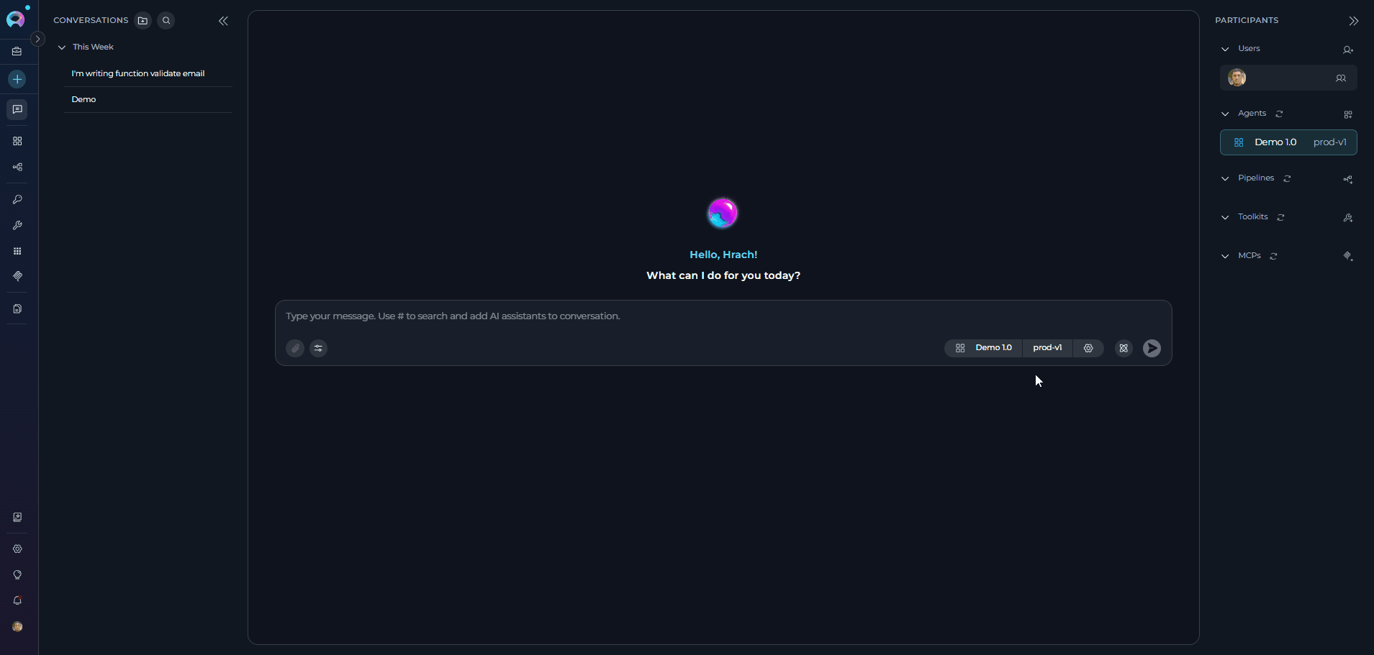Click the create folder icon next to Conversations
Image resolution: width=1374 pixels, height=655 pixels.
(x=143, y=21)
